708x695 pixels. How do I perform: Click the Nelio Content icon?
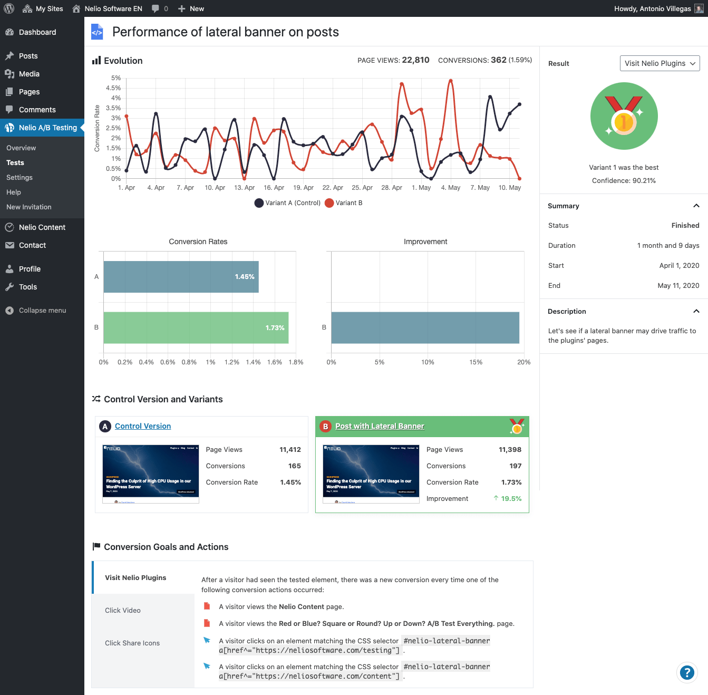[x=9, y=227]
